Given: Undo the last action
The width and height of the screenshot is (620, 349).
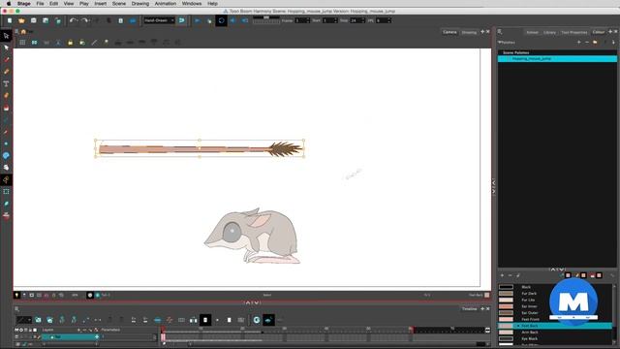Looking at the screenshot, I should tap(73, 20).
